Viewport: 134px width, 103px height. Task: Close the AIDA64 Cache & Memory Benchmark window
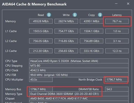click(128, 4)
